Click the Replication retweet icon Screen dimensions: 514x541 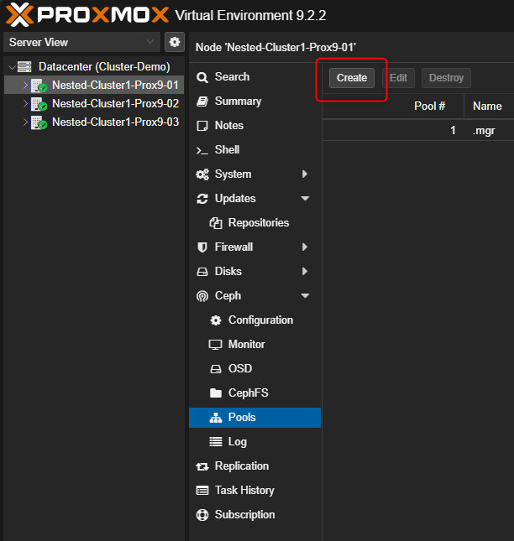coord(202,467)
